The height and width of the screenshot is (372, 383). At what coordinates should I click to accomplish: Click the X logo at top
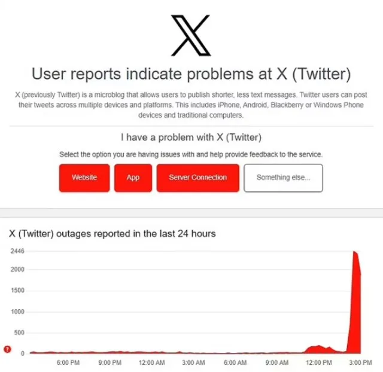click(x=191, y=35)
